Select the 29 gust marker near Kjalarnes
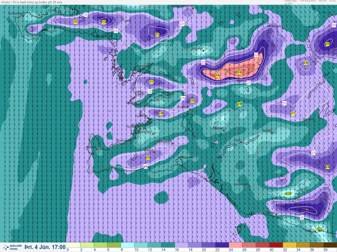 click(160, 114)
